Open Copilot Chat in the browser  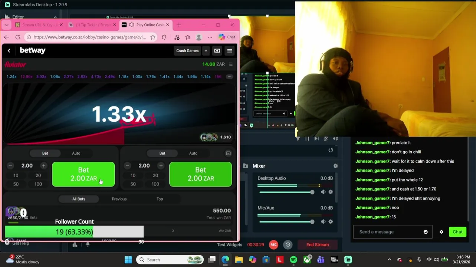pos(227,37)
